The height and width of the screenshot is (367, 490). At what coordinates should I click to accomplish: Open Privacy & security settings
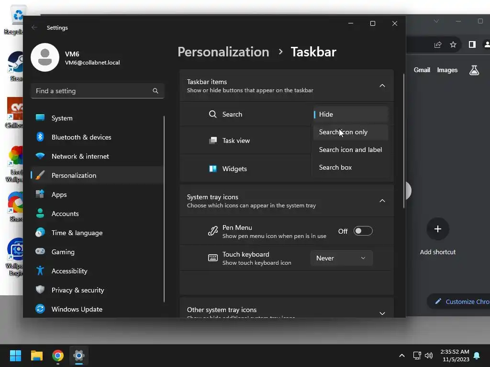coord(97,290)
